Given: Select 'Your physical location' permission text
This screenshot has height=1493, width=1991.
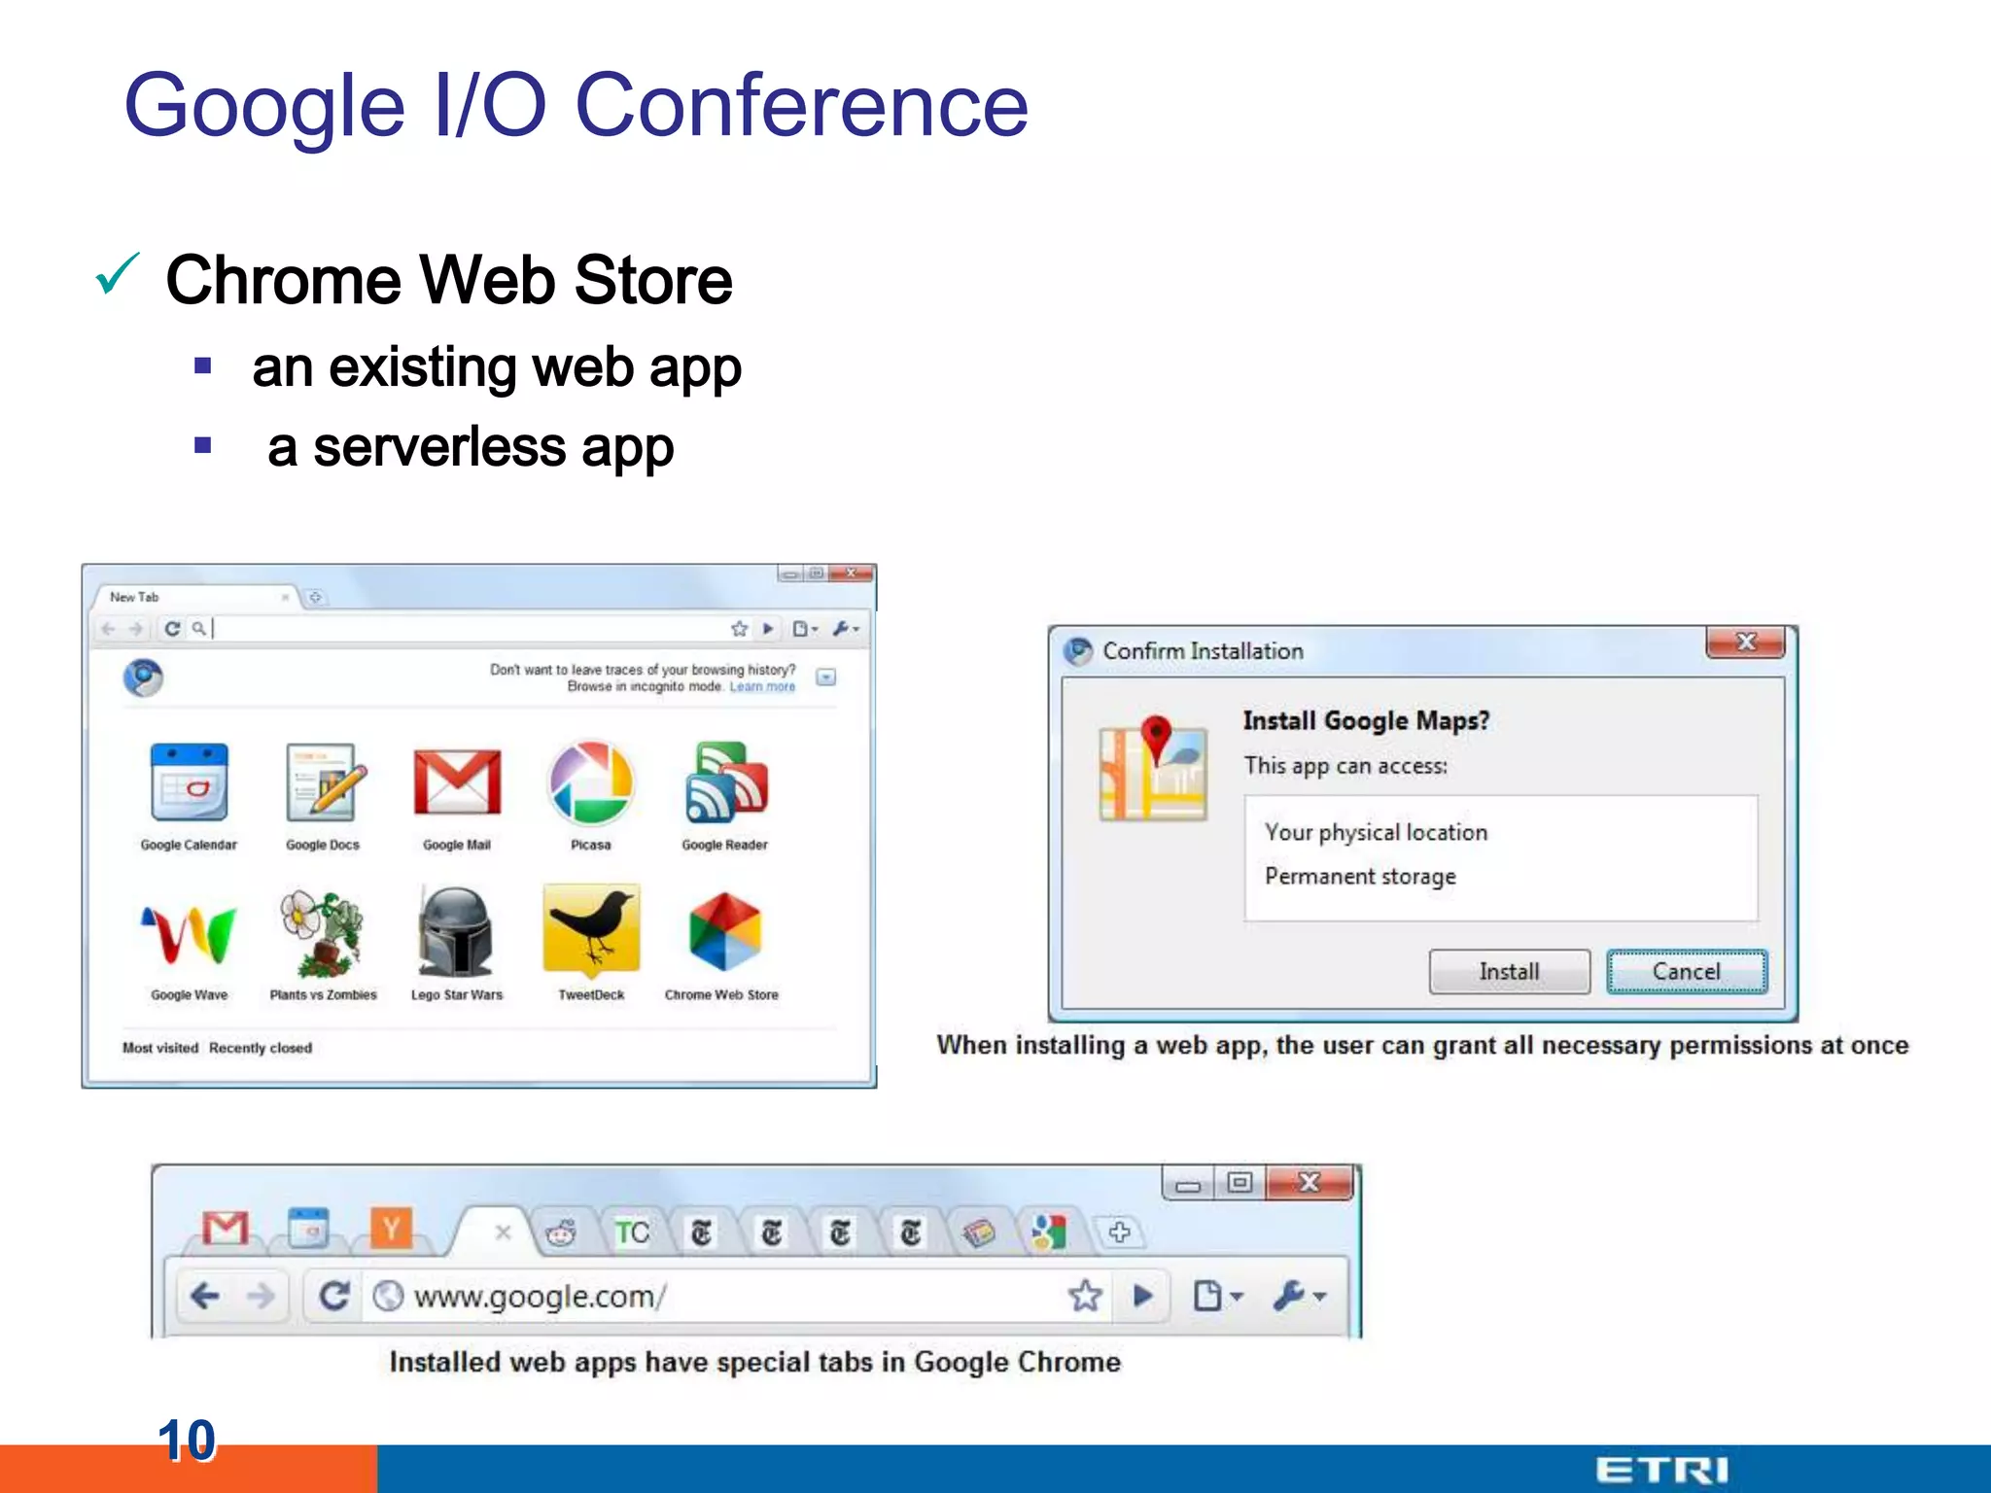Looking at the screenshot, I should 1376,833.
